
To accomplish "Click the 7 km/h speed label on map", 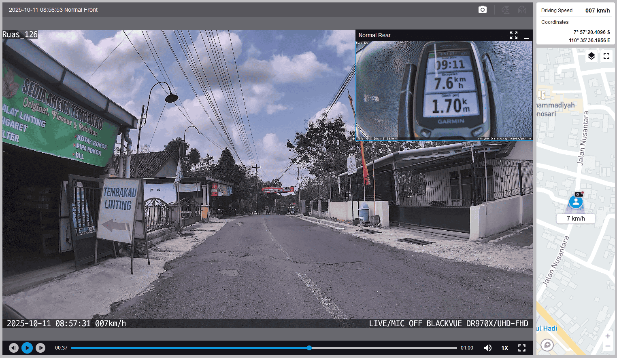I will 576,219.
